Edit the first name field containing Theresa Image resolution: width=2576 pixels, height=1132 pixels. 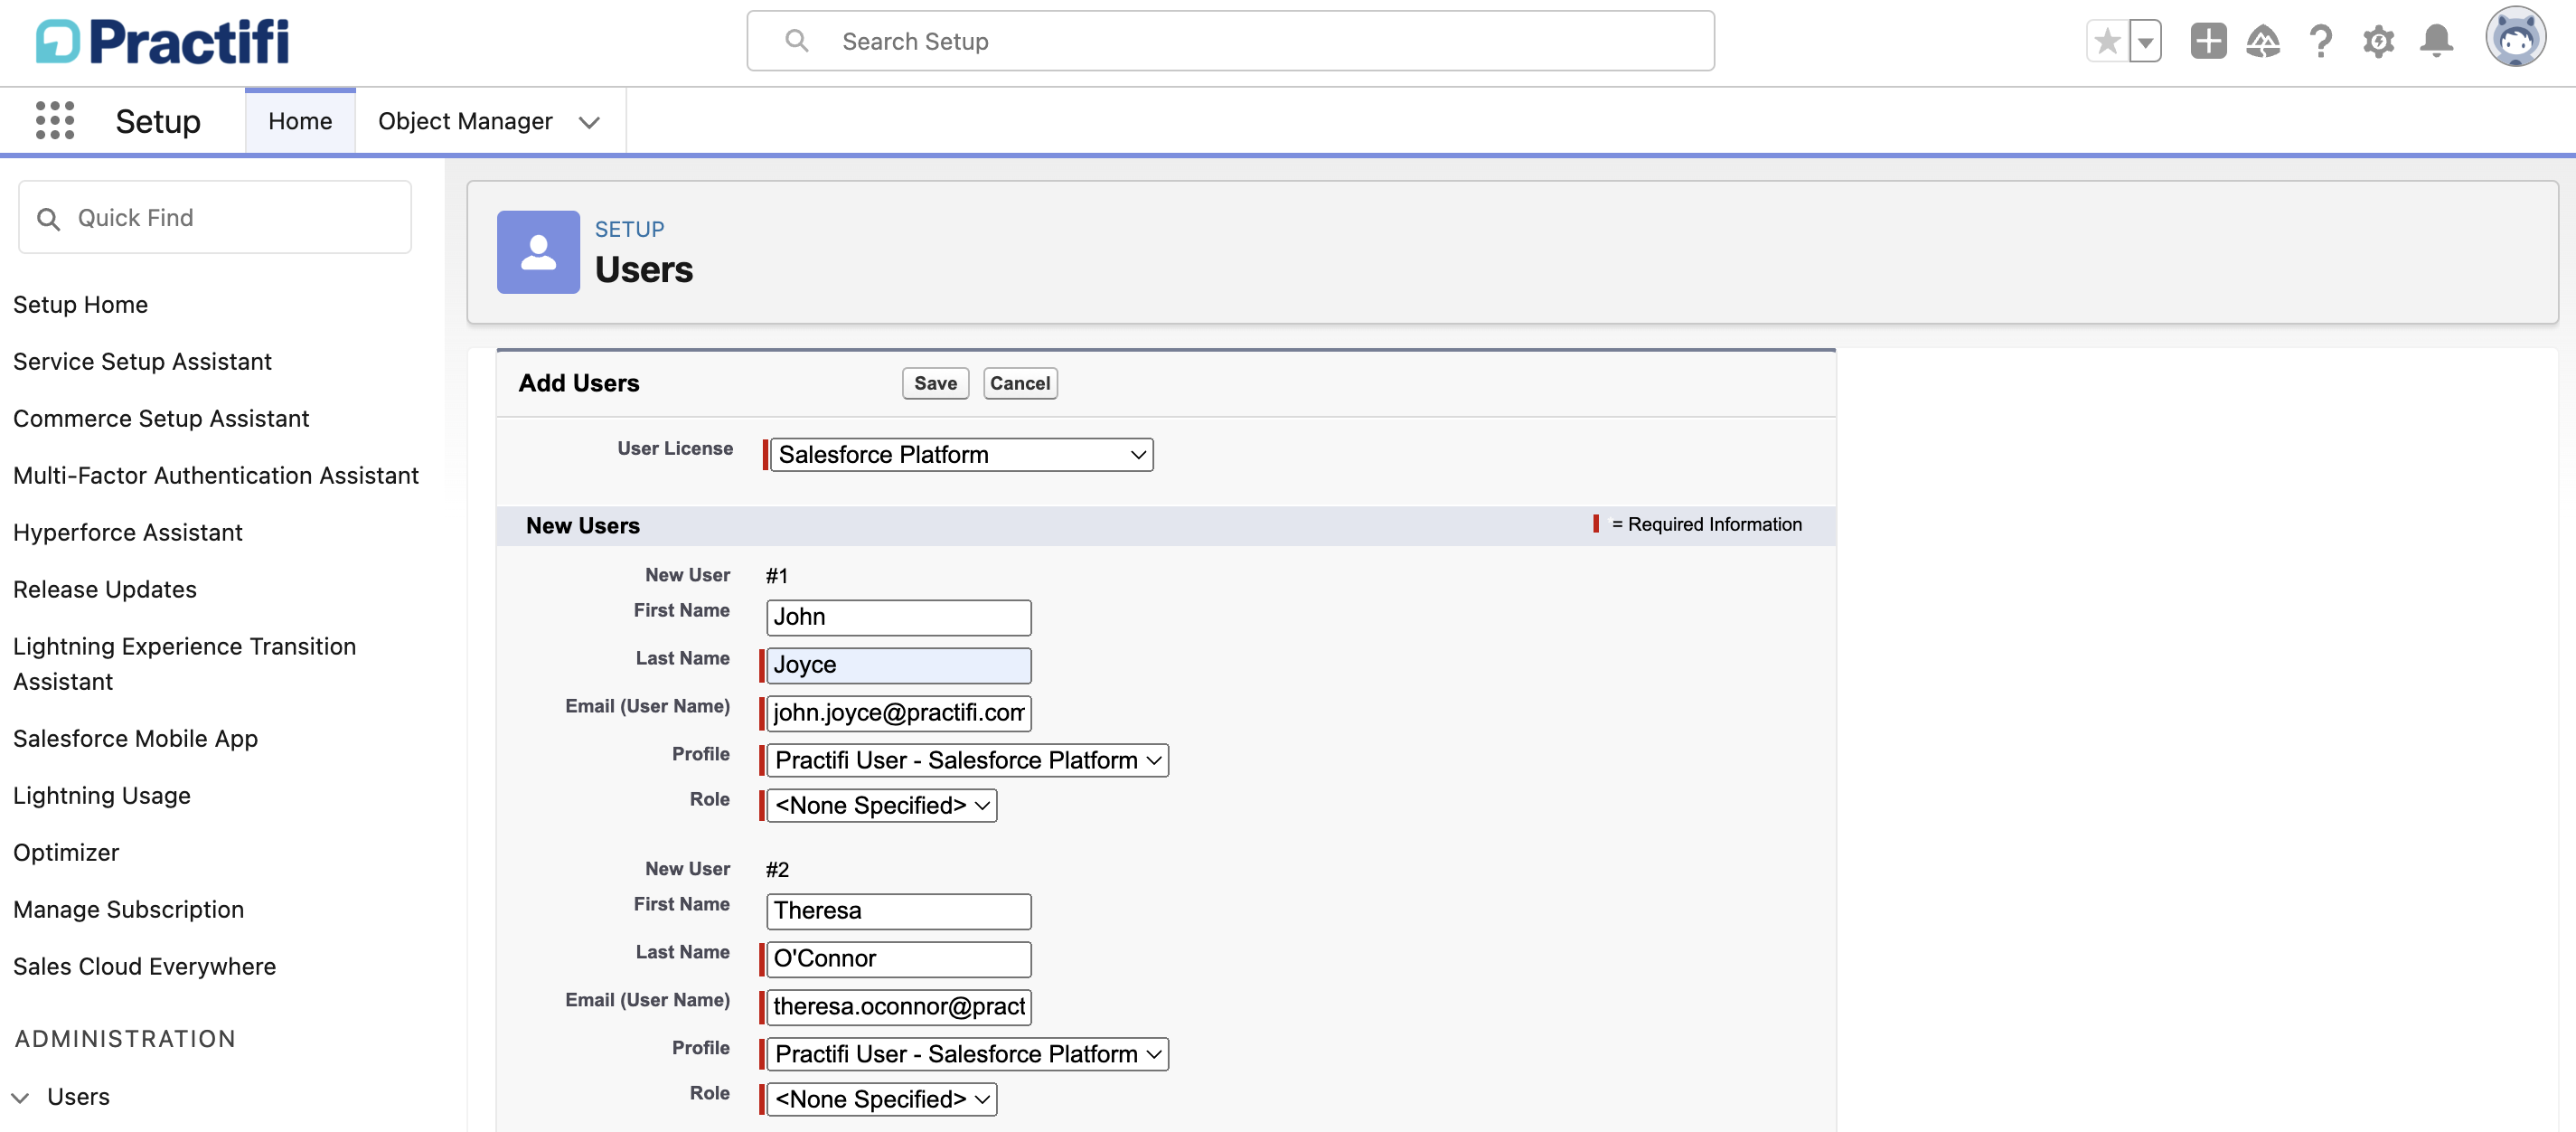pos(899,911)
